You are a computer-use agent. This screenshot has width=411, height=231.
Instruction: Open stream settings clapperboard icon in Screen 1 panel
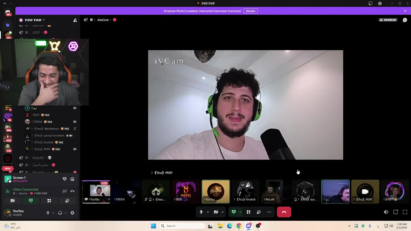pyautogui.click(x=72, y=179)
